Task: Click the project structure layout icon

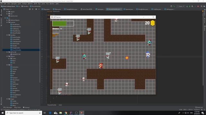Action: point(171,6)
